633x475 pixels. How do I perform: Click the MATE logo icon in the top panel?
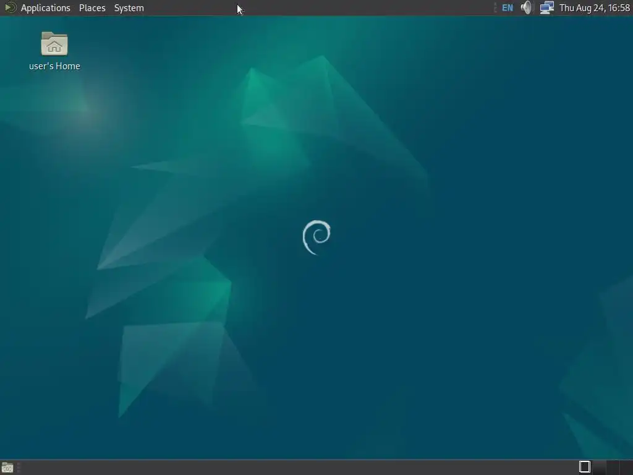pyautogui.click(x=10, y=7)
